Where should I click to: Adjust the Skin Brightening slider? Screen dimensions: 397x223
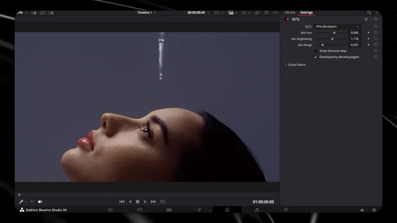point(332,39)
